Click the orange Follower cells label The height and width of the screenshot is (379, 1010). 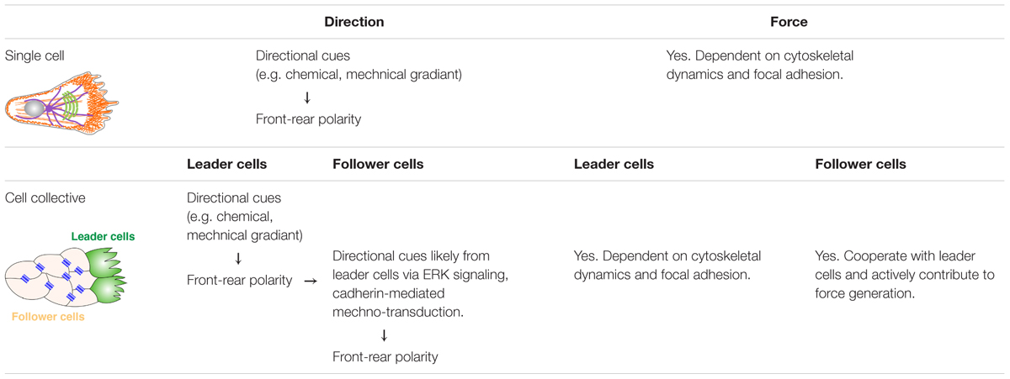pos(48,317)
